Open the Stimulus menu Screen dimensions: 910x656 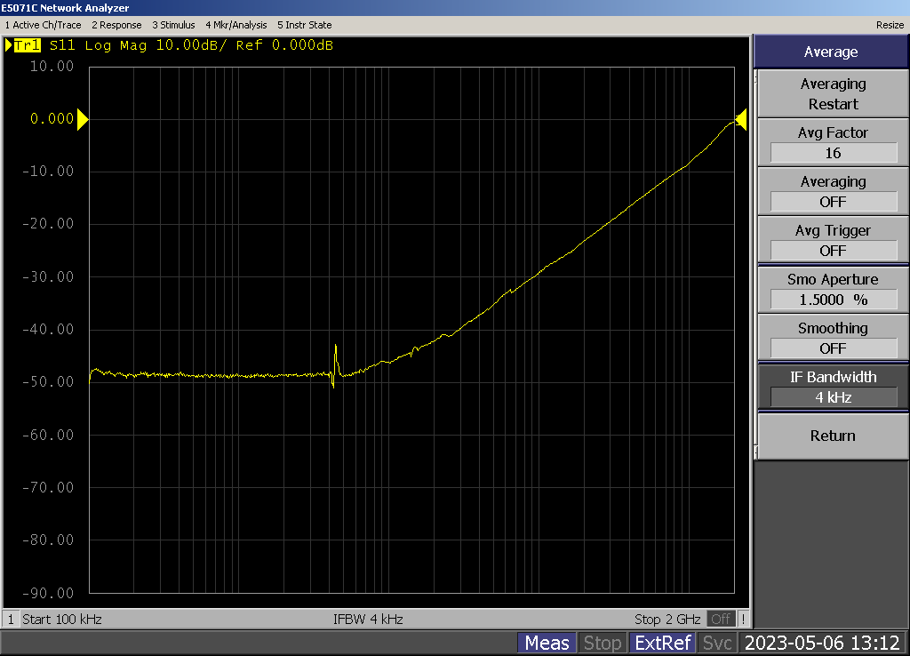(173, 25)
